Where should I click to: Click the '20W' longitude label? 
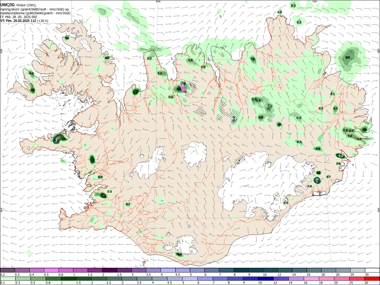coord(158,1)
